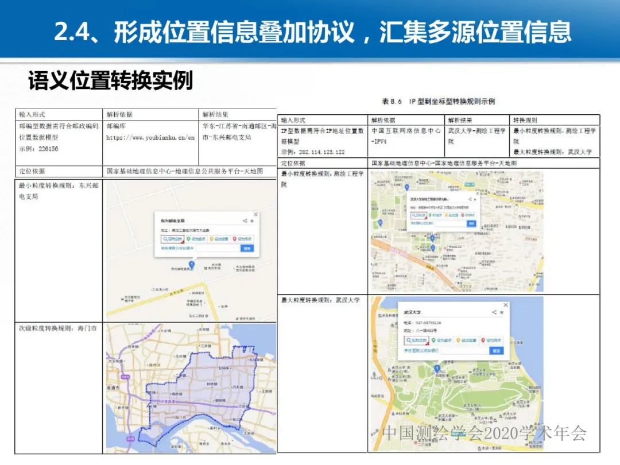Click the green set-as-start pin in the 东兴邮电支局 popup

click(189, 238)
